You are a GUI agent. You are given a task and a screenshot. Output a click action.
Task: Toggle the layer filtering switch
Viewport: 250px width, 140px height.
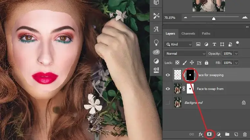(x=237, y=44)
